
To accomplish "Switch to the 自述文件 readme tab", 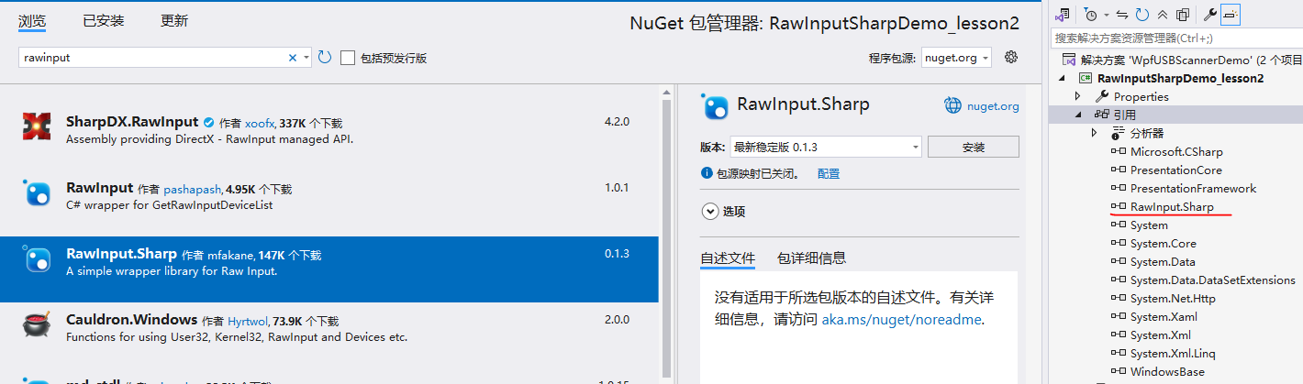I will [728, 258].
